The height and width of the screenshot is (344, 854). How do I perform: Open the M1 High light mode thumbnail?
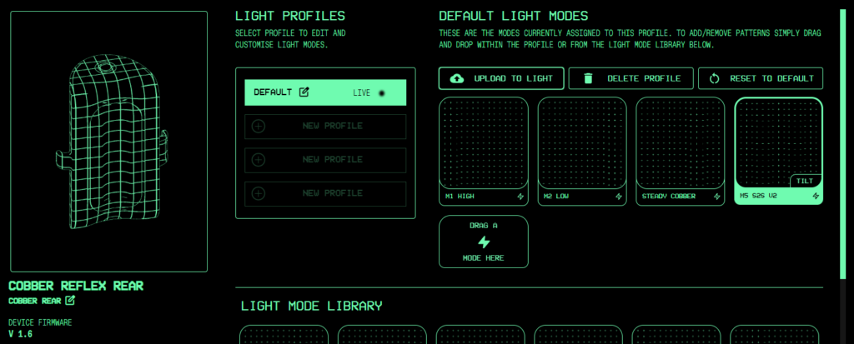(483, 143)
